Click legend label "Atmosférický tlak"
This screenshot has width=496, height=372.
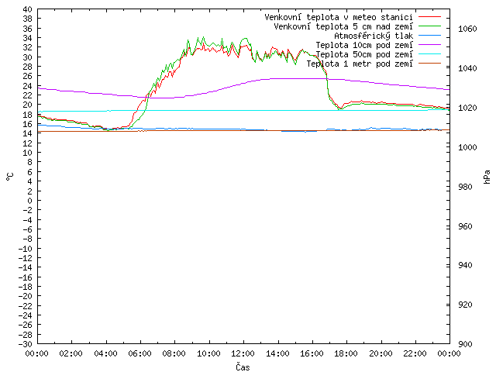coord(374,36)
